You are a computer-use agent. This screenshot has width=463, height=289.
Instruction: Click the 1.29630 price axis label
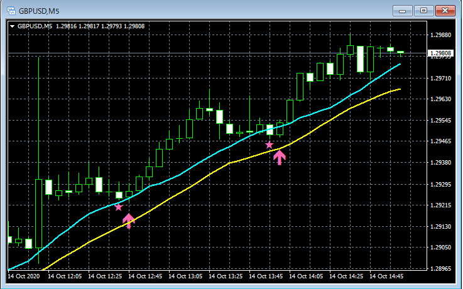tap(441, 99)
